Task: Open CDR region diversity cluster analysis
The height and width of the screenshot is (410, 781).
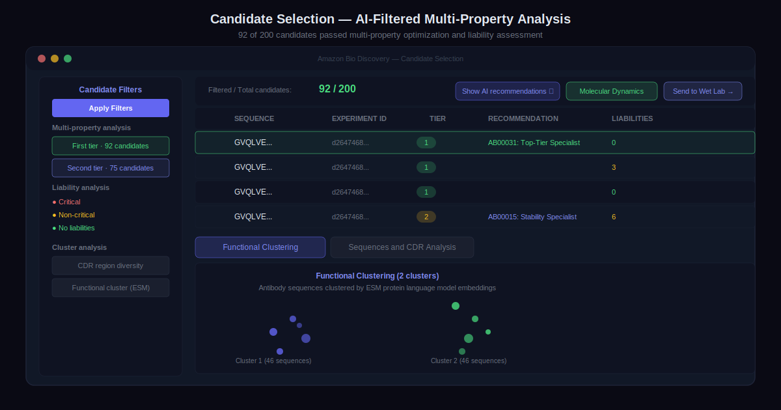Action: click(x=111, y=266)
